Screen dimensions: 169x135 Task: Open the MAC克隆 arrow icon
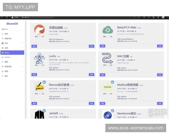(x=108, y=58)
